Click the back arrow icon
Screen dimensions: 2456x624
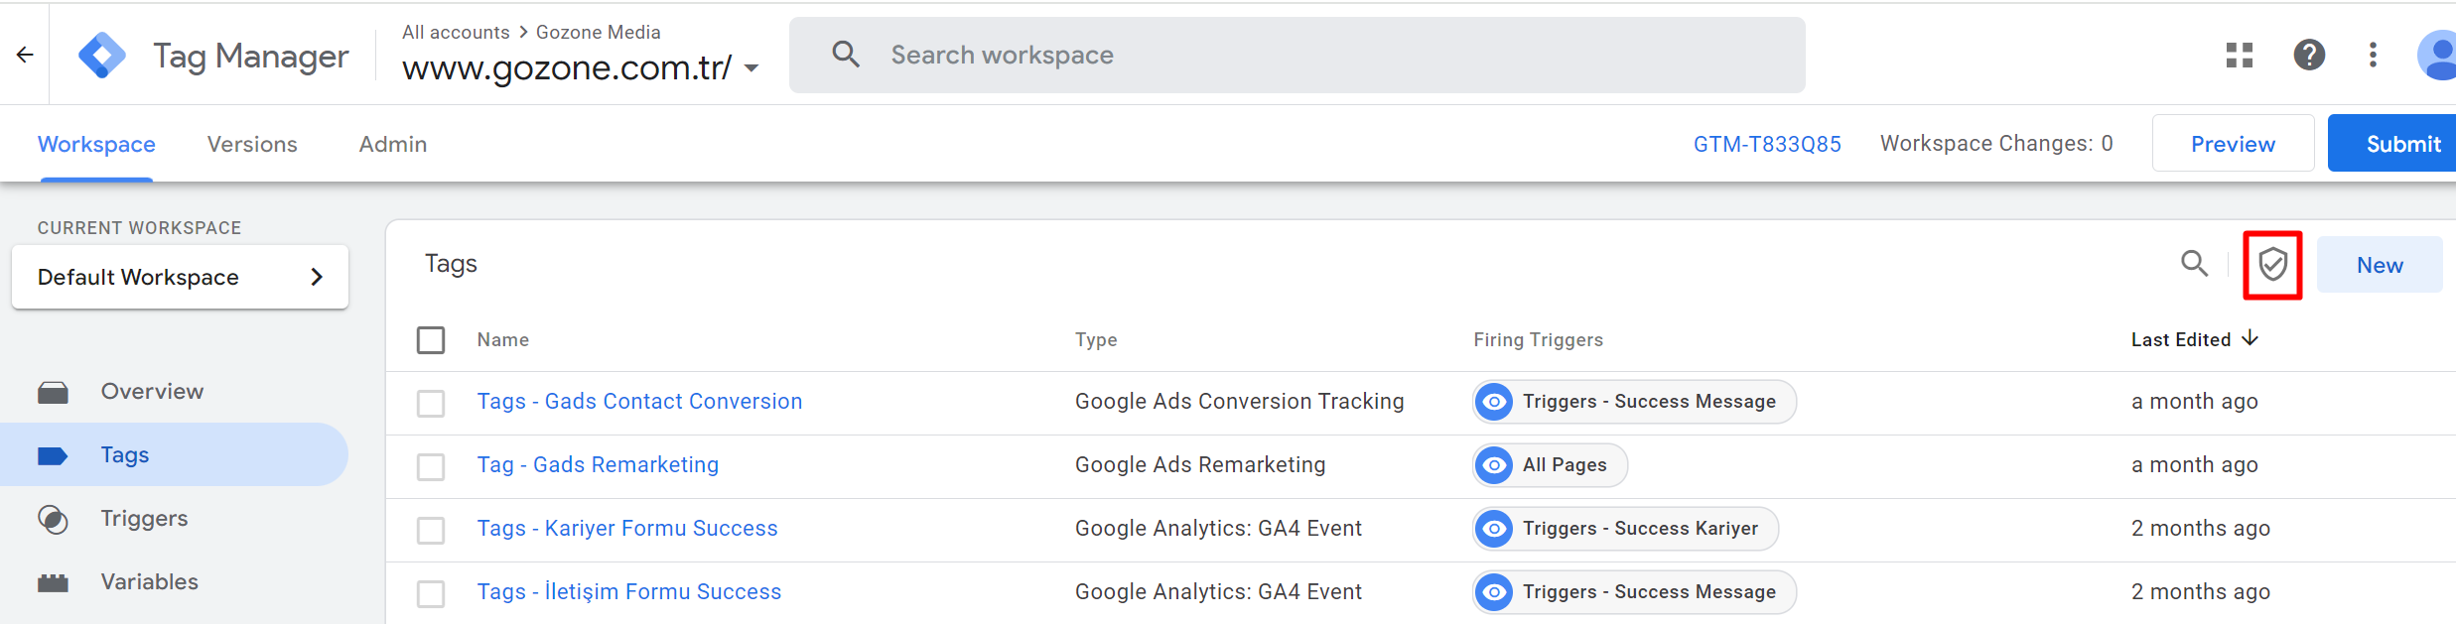coord(25,56)
